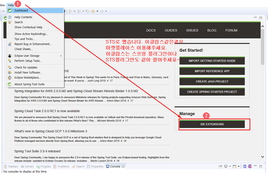Open the Progress tab

44,166
